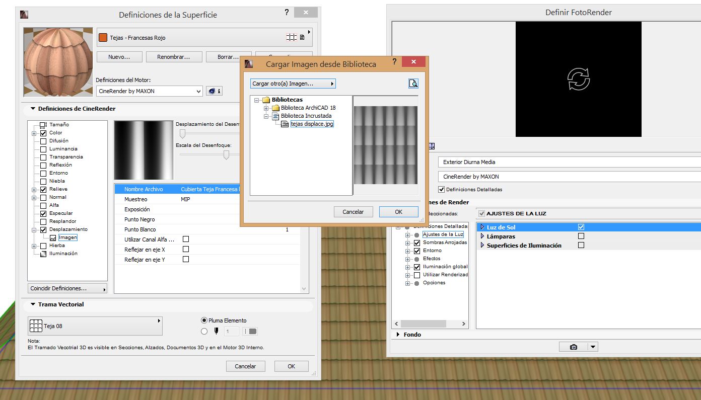Click the Tamaño size icon in the channel list
Image resolution: width=701 pixels, height=400 pixels.
click(x=43, y=125)
